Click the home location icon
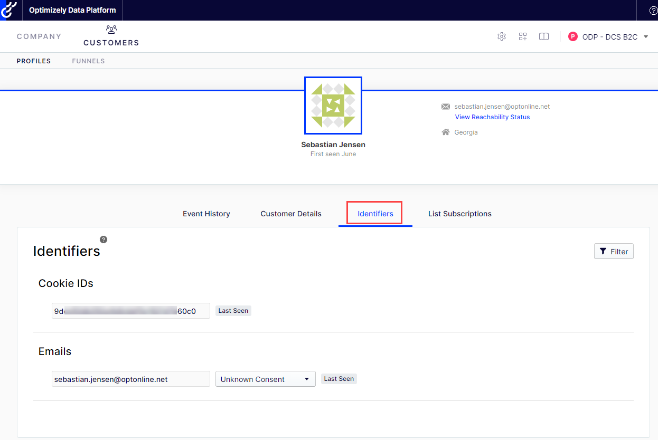 click(x=446, y=132)
